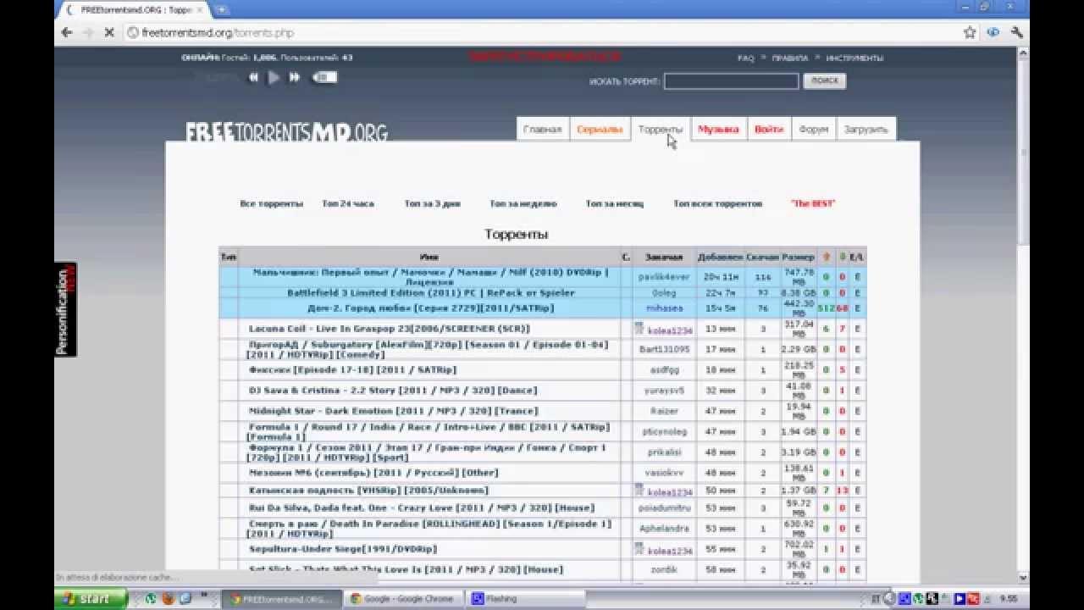Image resolution: width=1084 pixels, height=610 pixels.
Task: Open Rui Da Silva Crazy Love torrent
Action: click(422, 508)
